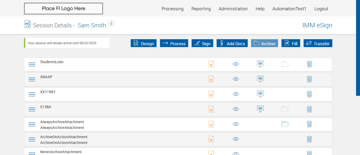The width and height of the screenshot is (360, 155).
Task: Click the upload icon for XNAAP
Action: click(211, 79)
